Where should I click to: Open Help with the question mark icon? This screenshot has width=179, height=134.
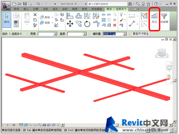click(x=156, y=4)
